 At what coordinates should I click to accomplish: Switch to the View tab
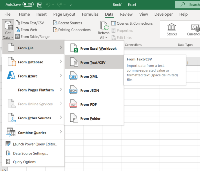click(143, 14)
